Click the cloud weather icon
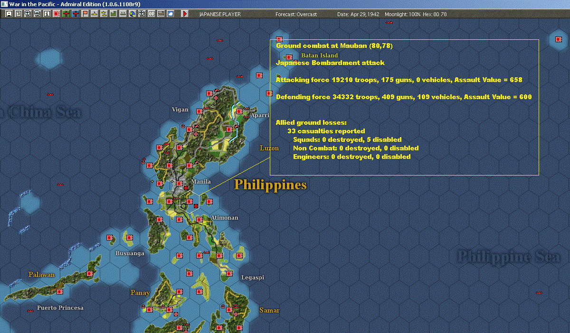This screenshot has height=333, width=570. pos(171,14)
